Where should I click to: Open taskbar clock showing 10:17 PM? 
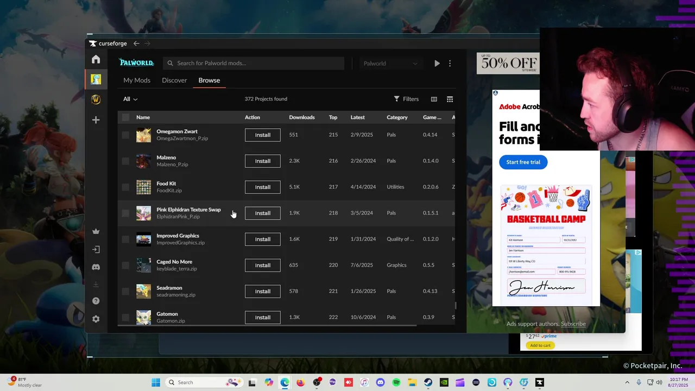[679, 382]
